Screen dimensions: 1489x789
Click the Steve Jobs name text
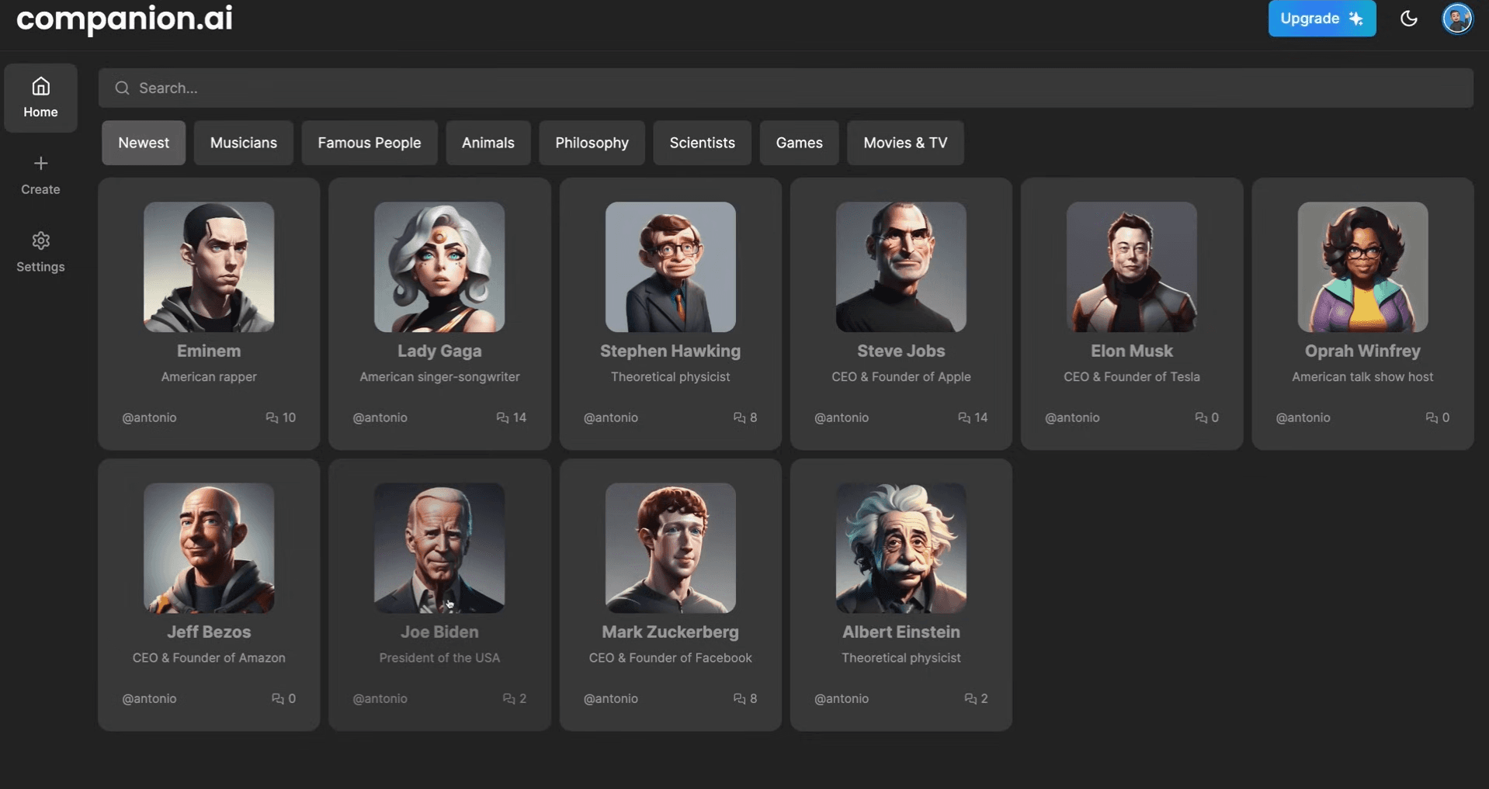point(901,351)
